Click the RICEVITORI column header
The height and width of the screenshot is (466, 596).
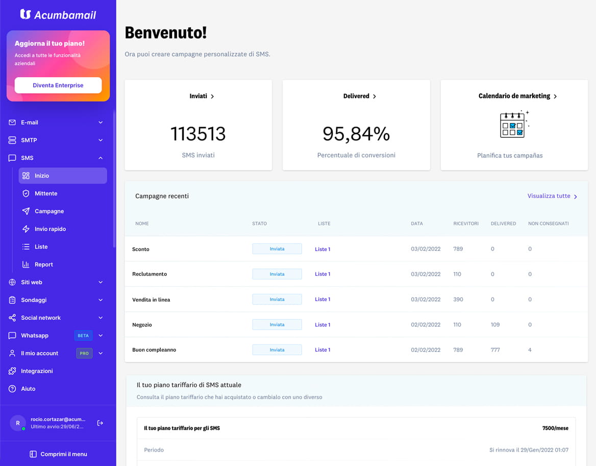click(x=466, y=224)
